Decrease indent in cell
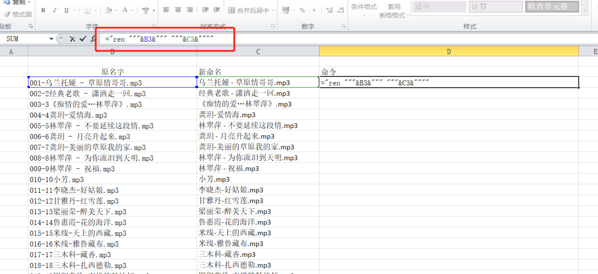 [206, 10]
